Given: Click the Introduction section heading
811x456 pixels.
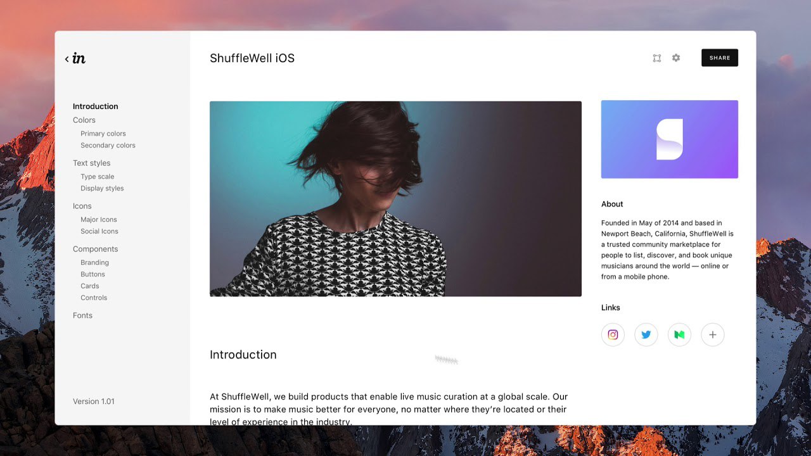Looking at the screenshot, I should [243, 355].
